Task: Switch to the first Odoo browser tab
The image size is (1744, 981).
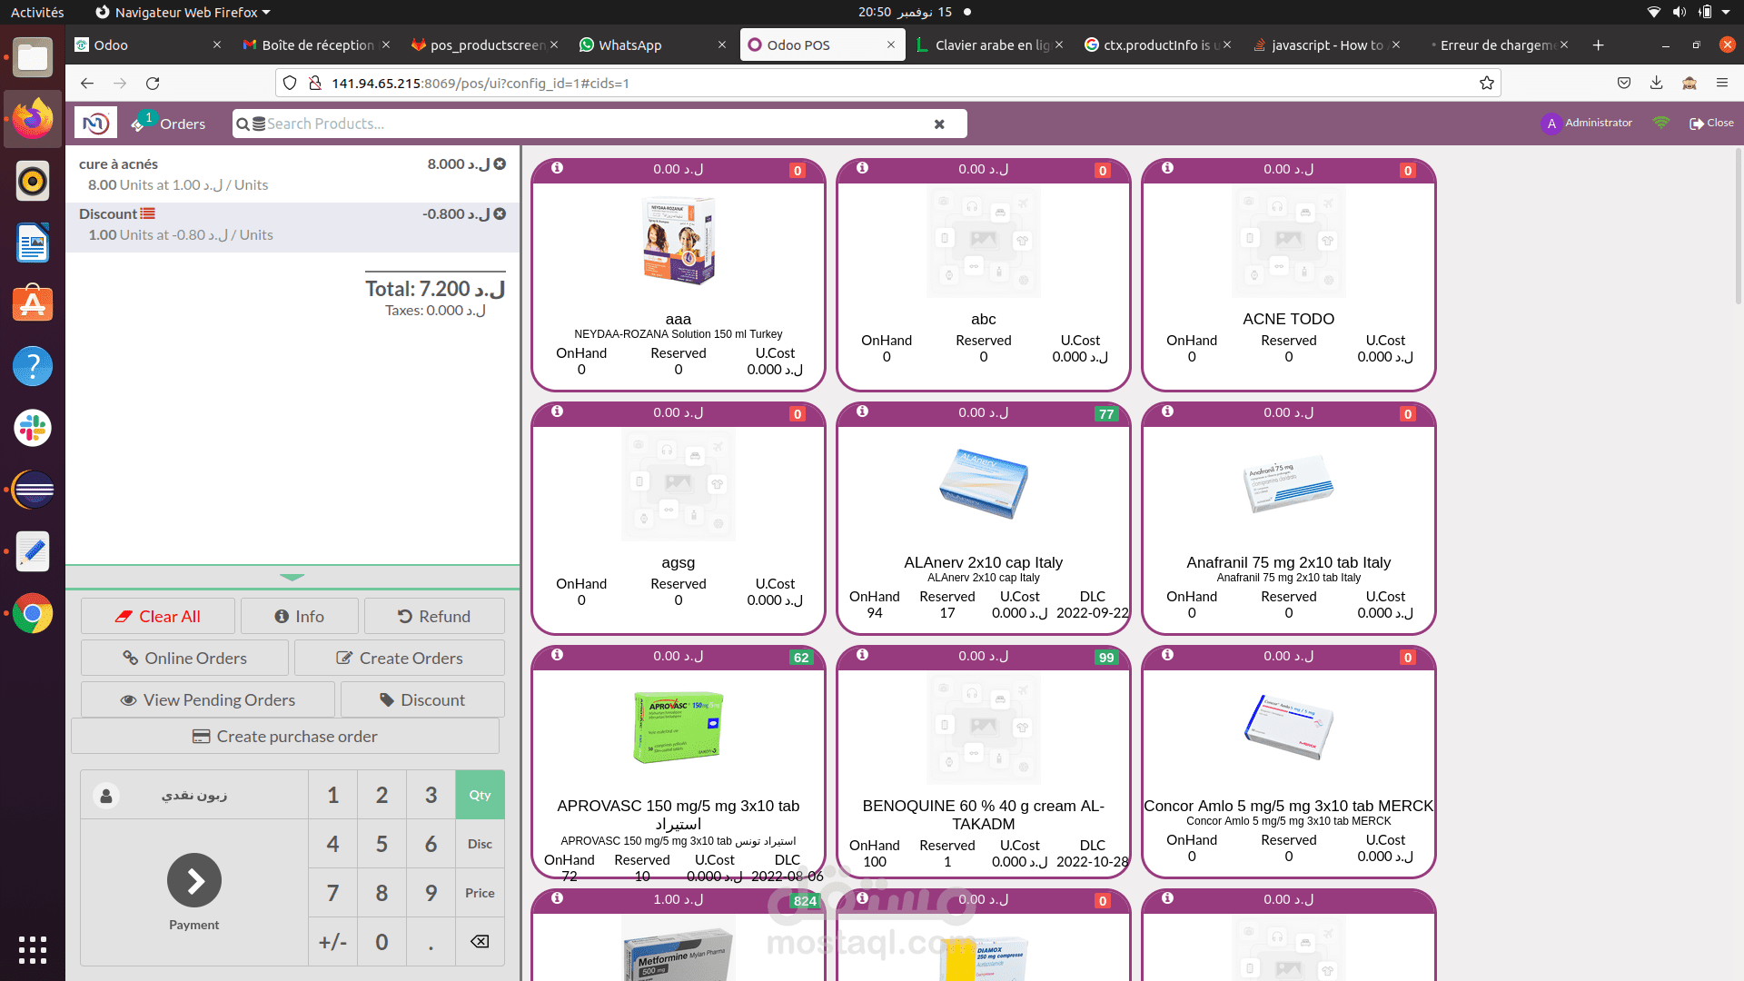Action: [x=148, y=45]
